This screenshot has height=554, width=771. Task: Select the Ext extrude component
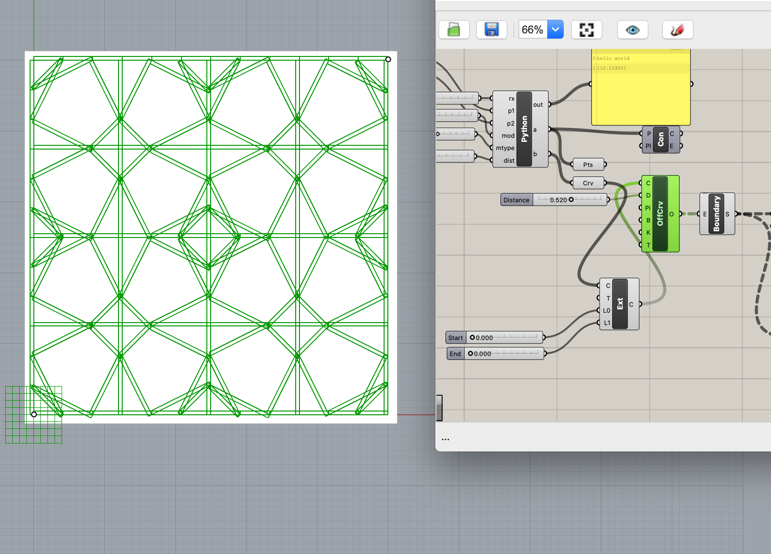pos(619,303)
